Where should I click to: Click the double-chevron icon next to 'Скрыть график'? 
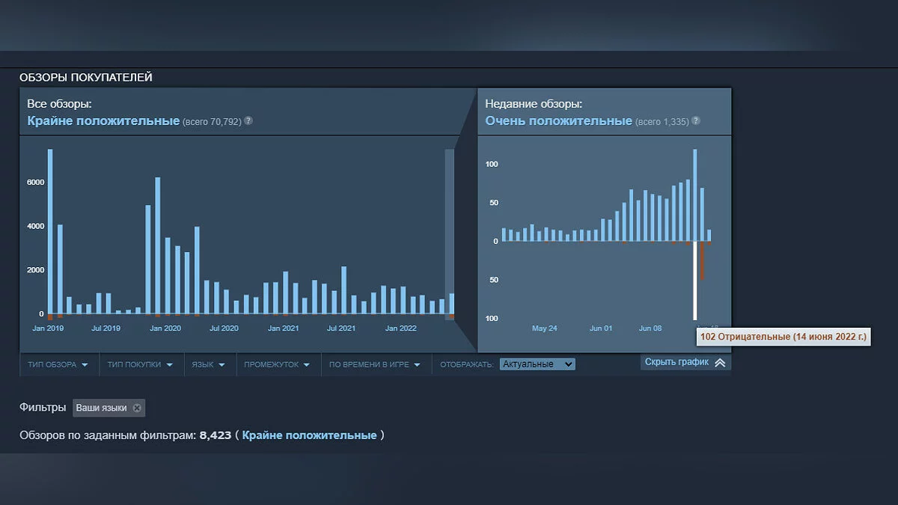pos(720,362)
